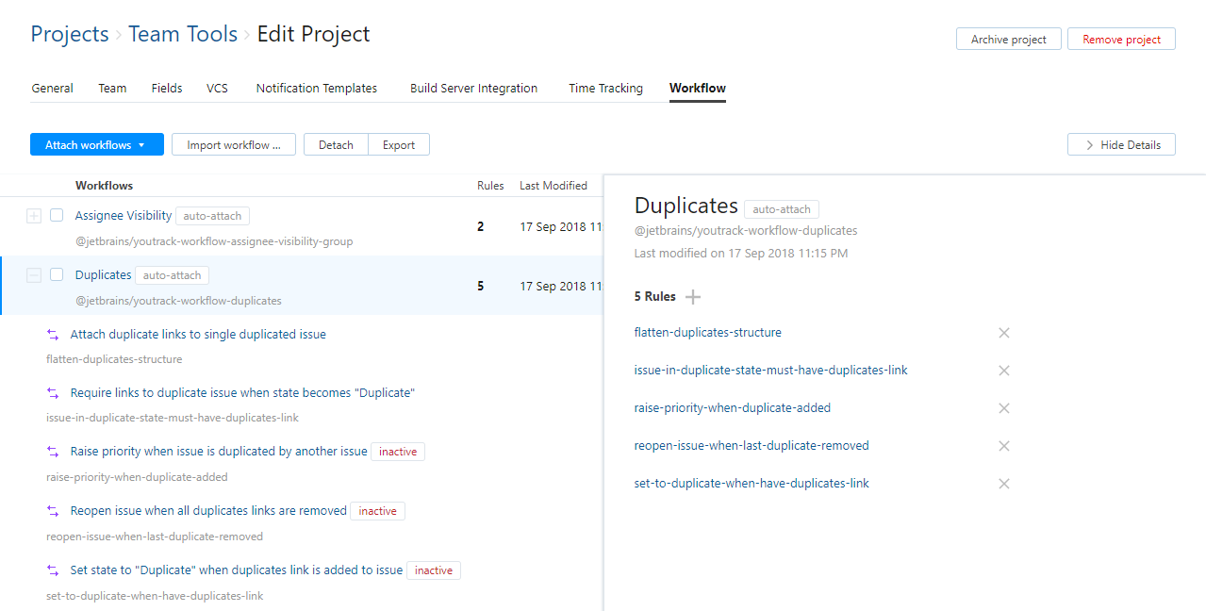Select the Duplicates workflow checkbox
1206x611 pixels.
click(57, 275)
